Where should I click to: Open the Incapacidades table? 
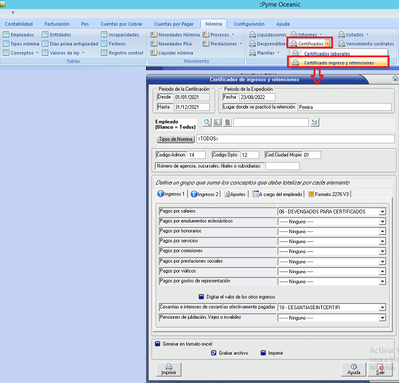point(120,35)
